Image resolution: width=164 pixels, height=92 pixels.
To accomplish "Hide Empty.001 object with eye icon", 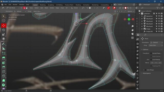I will click(159, 31).
